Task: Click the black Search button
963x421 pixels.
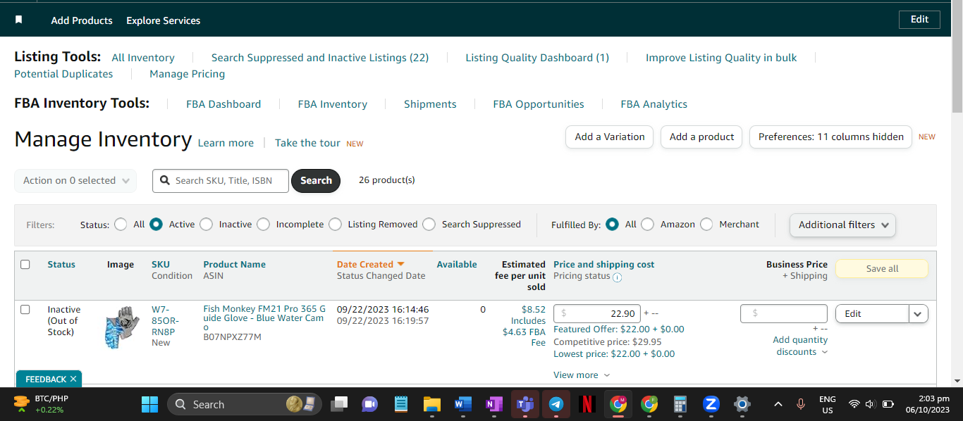Action: click(x=316, y=181)
